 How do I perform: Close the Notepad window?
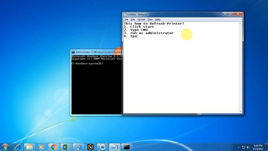pos(238,14)
